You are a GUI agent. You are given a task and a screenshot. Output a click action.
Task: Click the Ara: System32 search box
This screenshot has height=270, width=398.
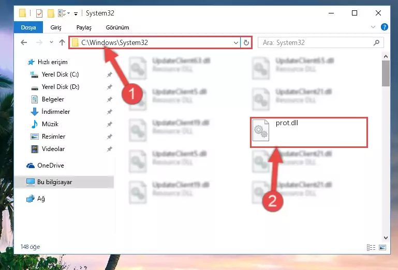point(320,42)
